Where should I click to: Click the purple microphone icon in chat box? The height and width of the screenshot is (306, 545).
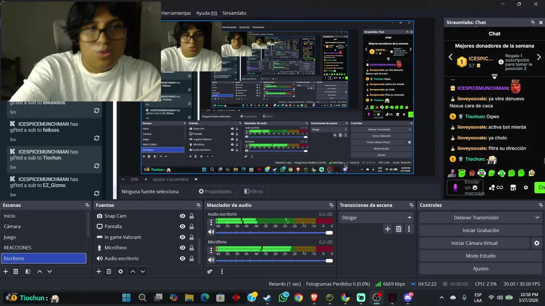(x=455, y=187)
